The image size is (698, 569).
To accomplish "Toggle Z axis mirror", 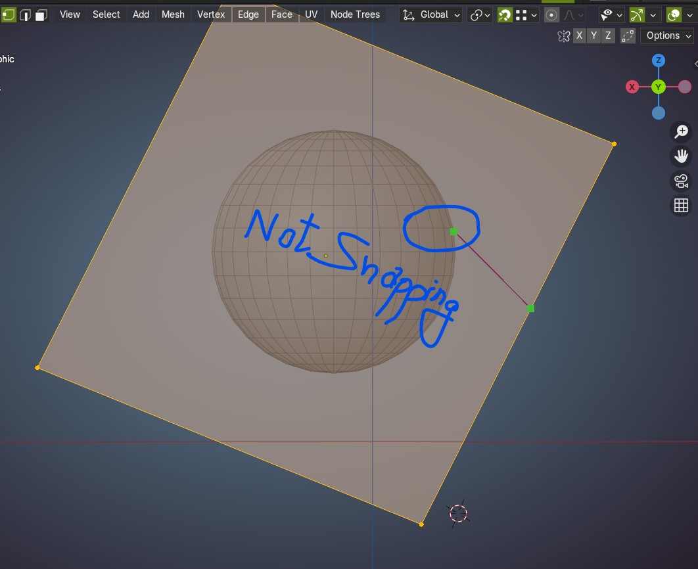I will 608,35.
